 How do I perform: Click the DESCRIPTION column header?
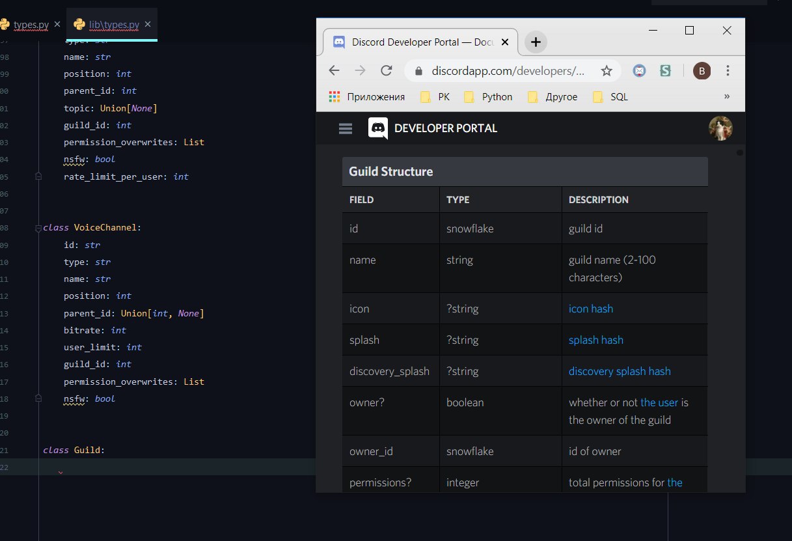click(x=599, y=200)
